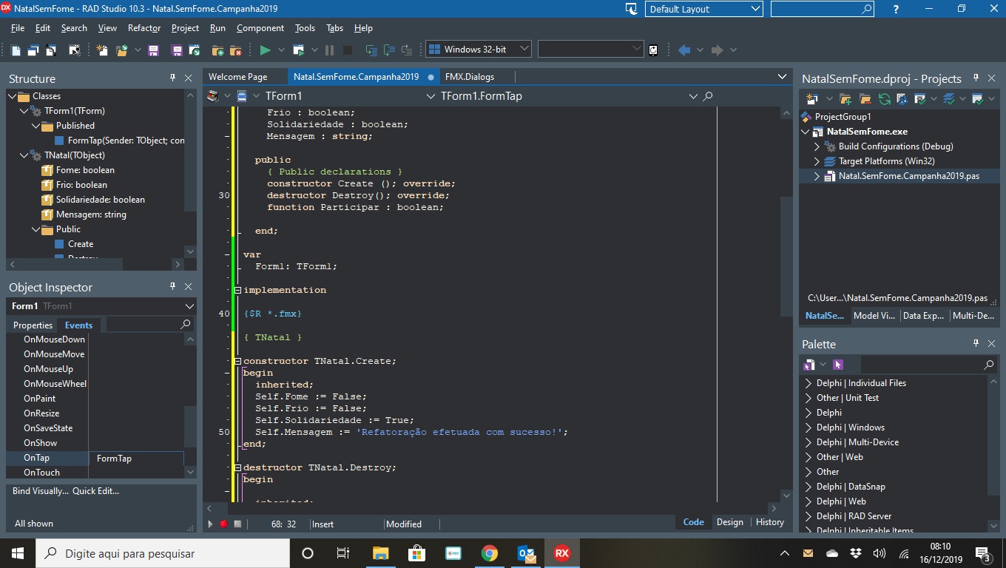Collapse the destructor TNatal.Destroy fold marker
This screenshot has width=1006, height=568.
(x=237, y=467)
